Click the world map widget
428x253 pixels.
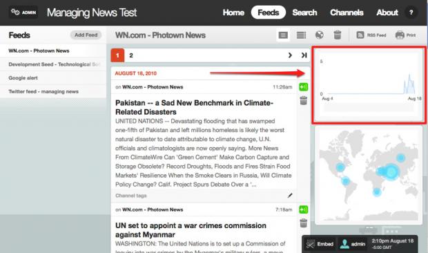(369, 176)
